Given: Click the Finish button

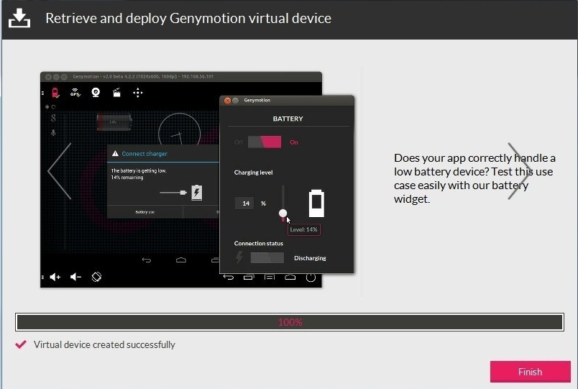Looking at the screenshot, I should 530,371.
